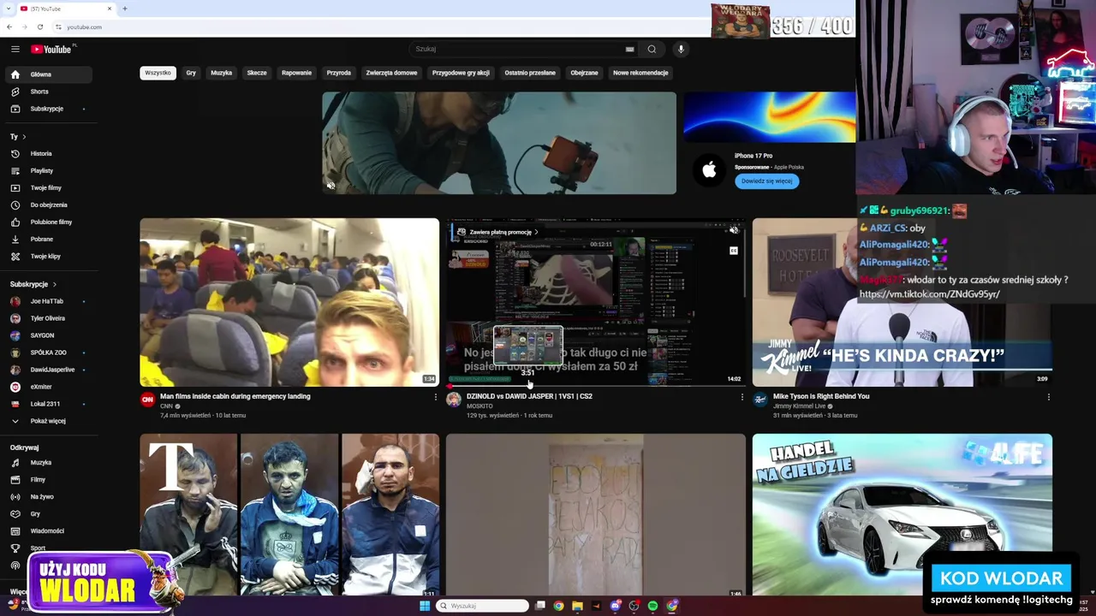The image size is (1096, 616).
Task: Open the Joe HaTTab channel
Action: pyautogui.click(x=48, y=301)
